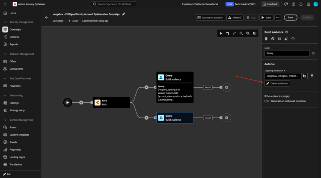Collapse the Journey management section

click(5, 22)
